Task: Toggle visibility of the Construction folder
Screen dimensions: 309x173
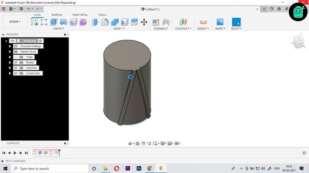Action: tap(16, 73)
